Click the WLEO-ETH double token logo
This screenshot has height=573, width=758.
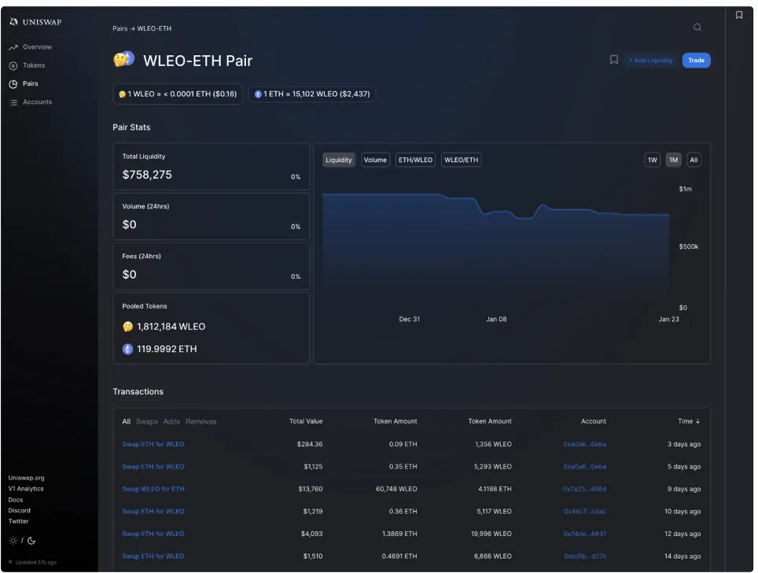(123, 59)
